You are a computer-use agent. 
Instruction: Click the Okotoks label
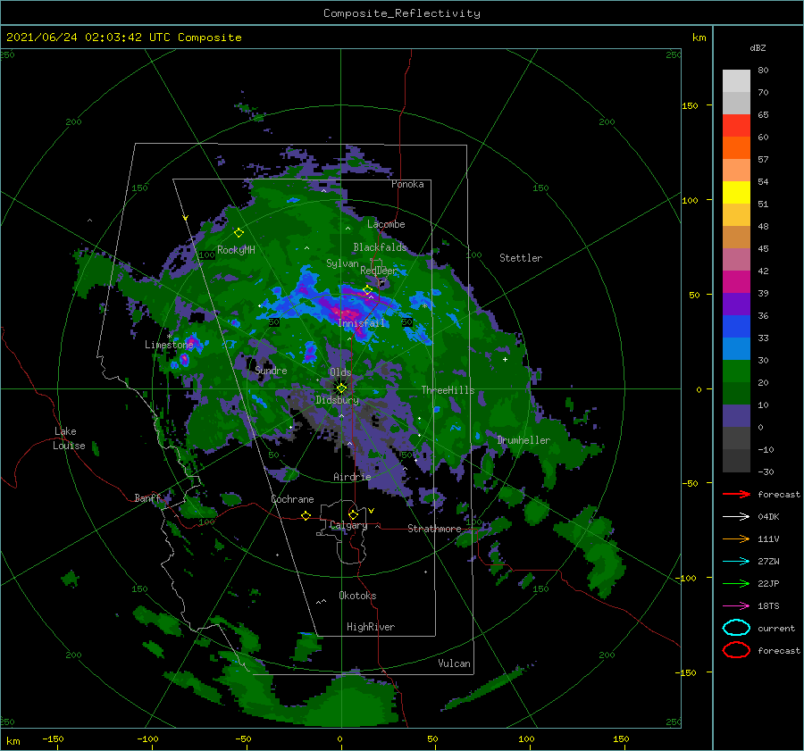(x=357, y=596)
